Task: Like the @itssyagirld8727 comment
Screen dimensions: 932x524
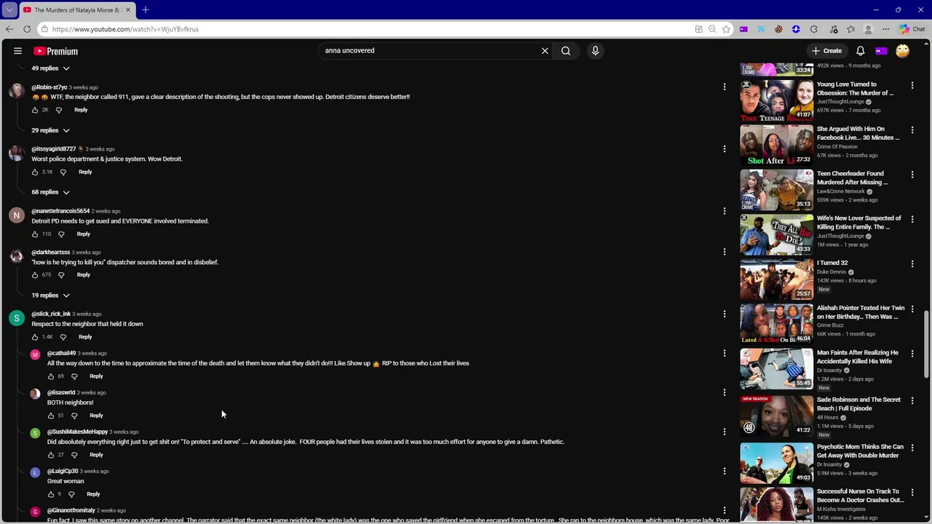Action: (34, 172)
